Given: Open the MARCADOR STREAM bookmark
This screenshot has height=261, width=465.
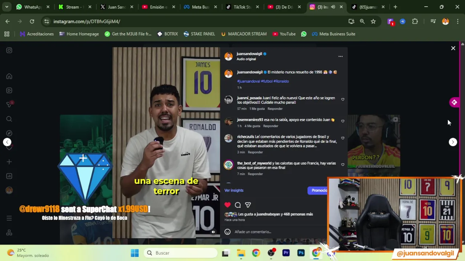Looking at the screenshot, I should [x=244, y=34].
